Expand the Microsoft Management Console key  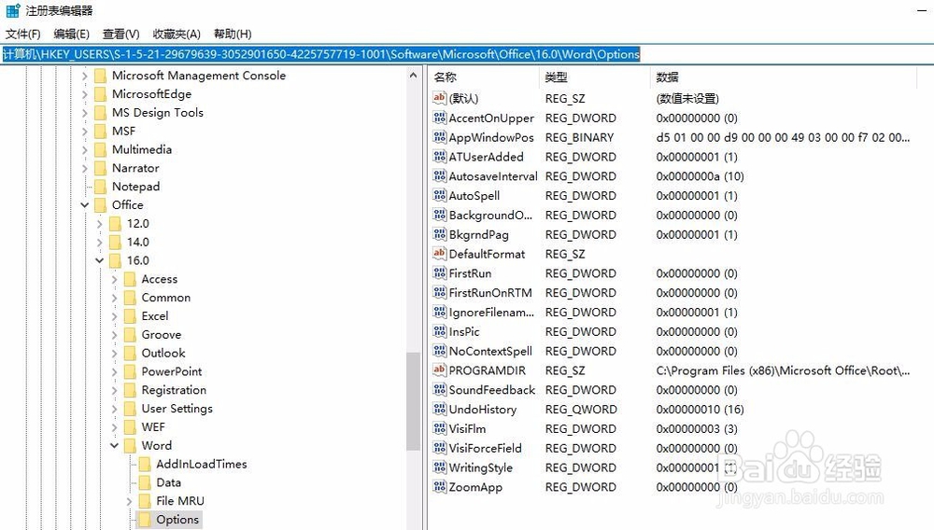pos(85,77)
